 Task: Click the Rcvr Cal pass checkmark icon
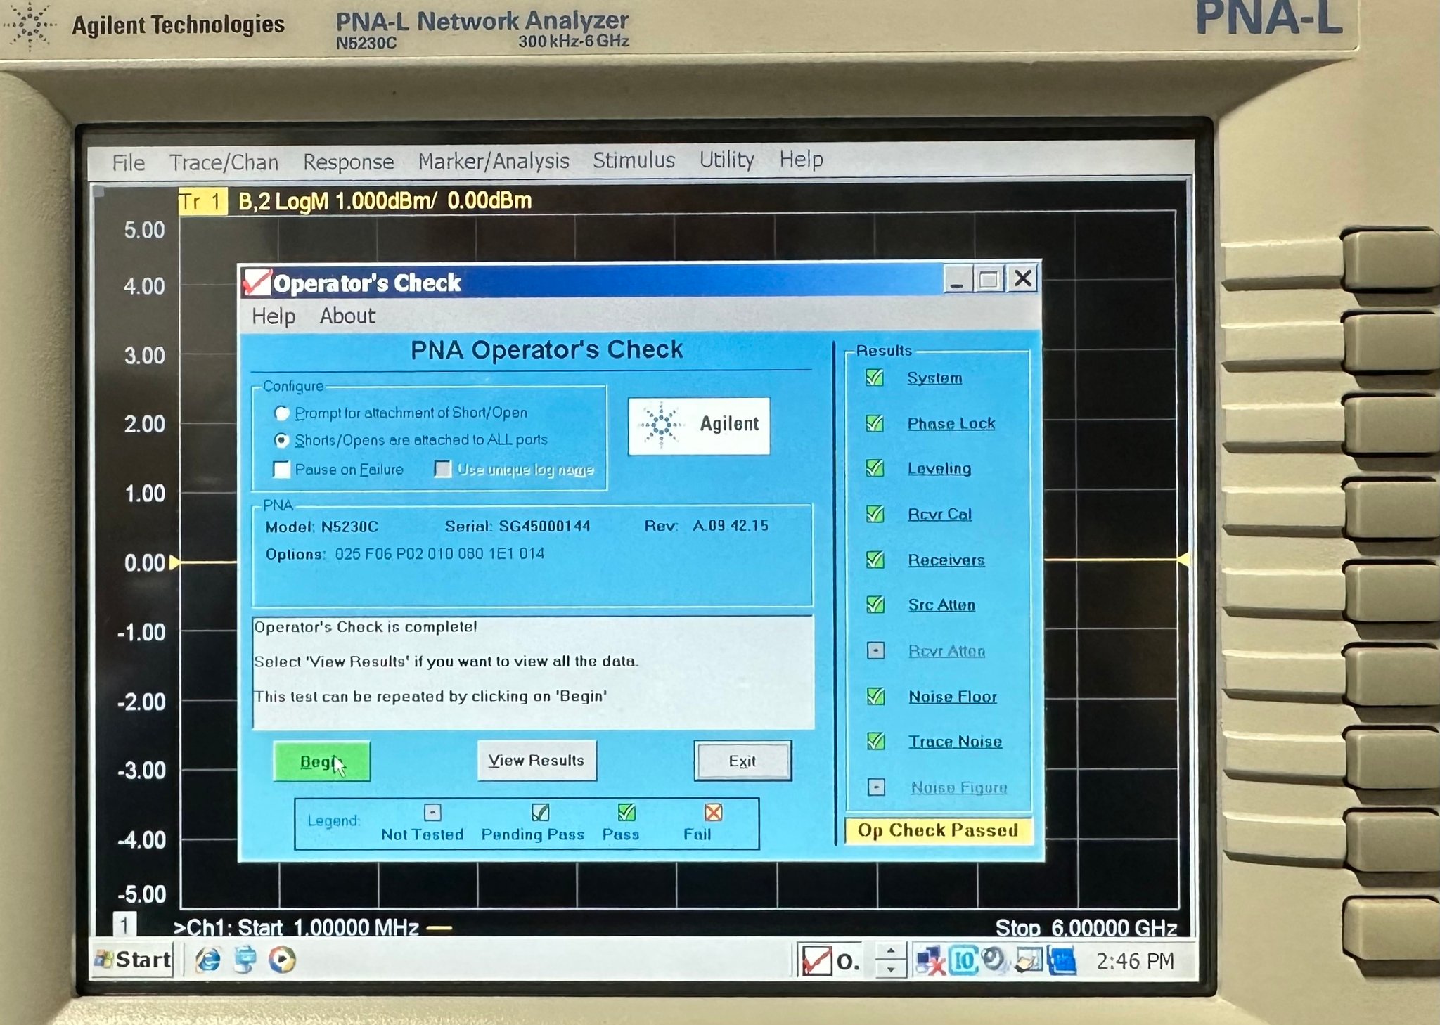pos(875,514)
